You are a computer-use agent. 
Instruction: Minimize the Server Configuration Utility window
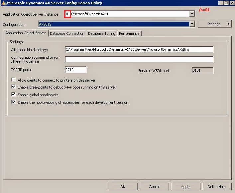(x=221, y=3)
